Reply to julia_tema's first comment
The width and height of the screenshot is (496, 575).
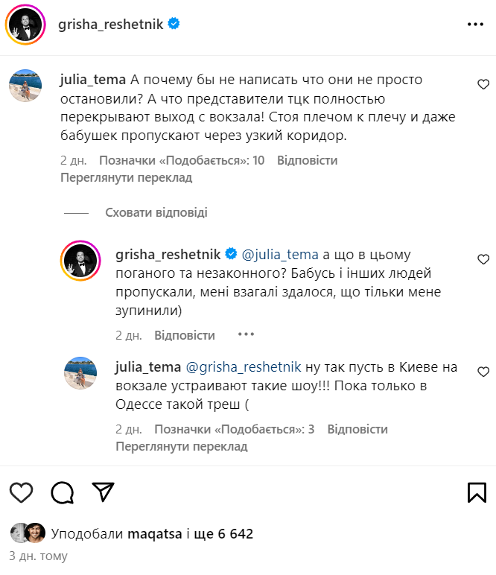click(x=307, y=160)
